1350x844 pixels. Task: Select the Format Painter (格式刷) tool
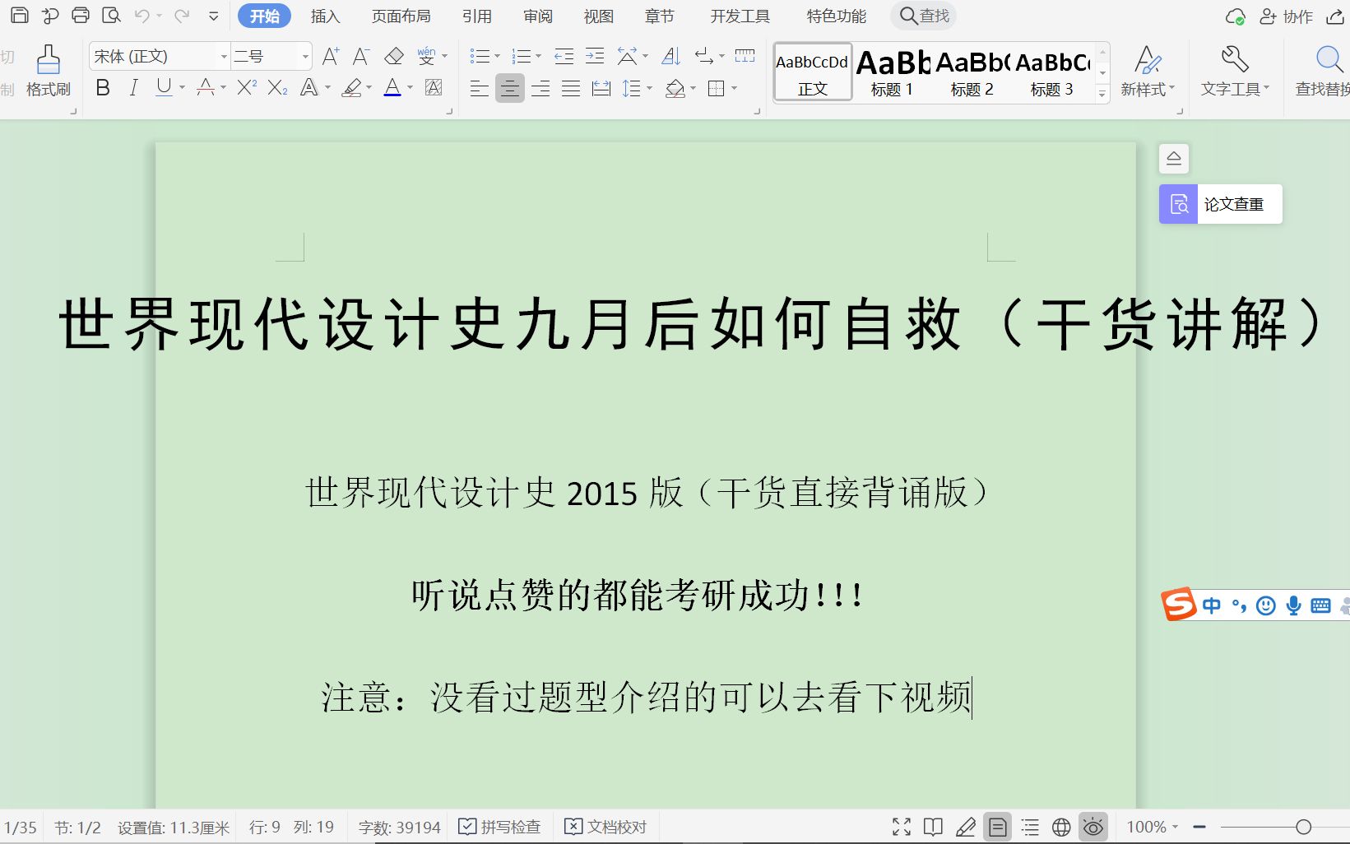click(x=47, y=70)
